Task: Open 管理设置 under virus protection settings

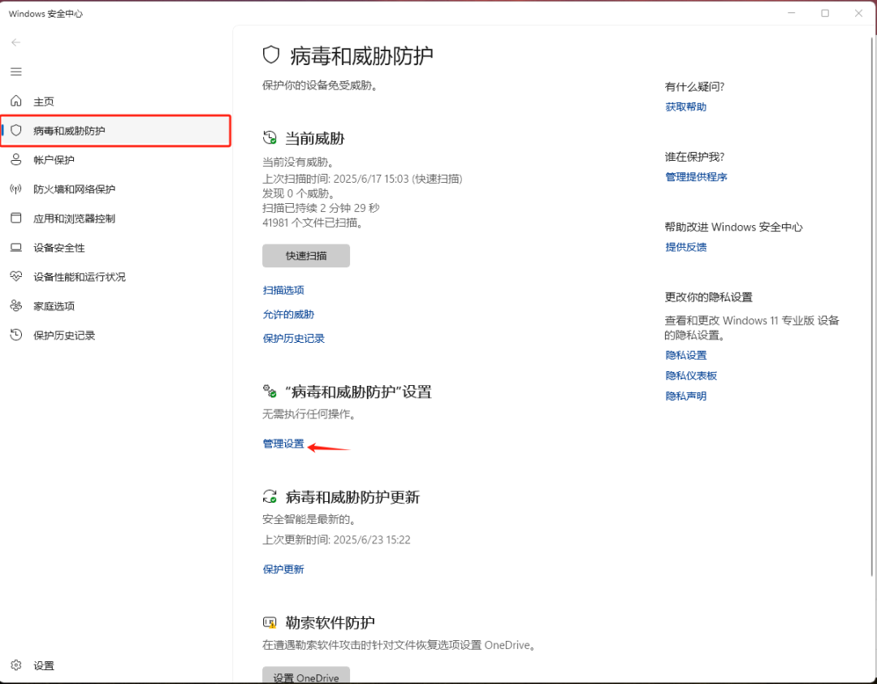Action: [283, 444]
